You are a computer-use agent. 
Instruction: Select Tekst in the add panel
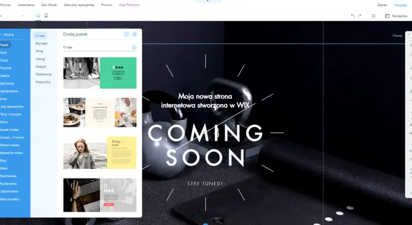pyautogui.click(x=4, y=52)
